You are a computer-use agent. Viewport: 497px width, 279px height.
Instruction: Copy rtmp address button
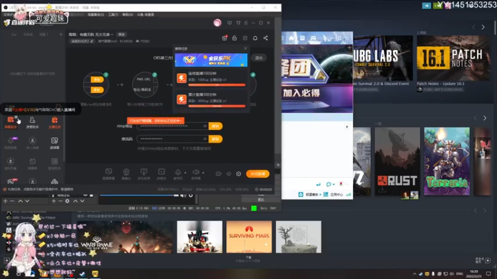click(216, 126)
